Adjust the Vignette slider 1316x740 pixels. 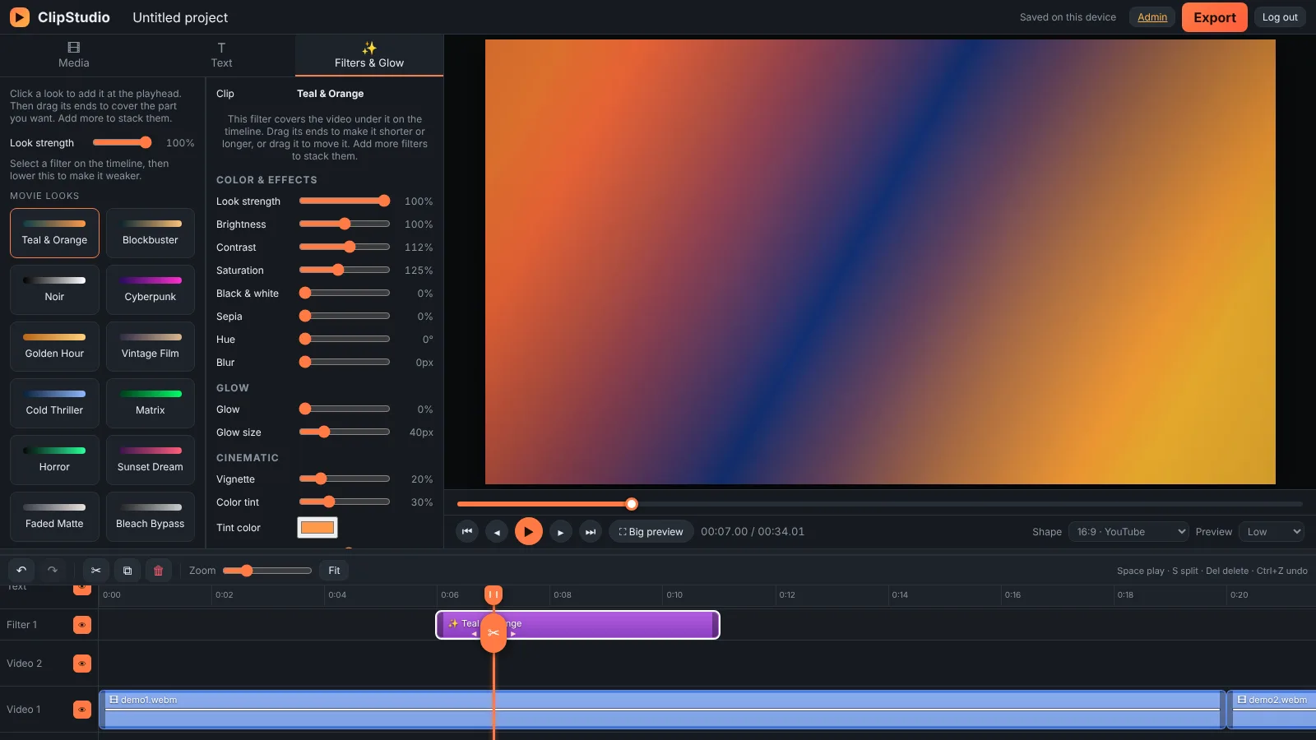(345, 479)
